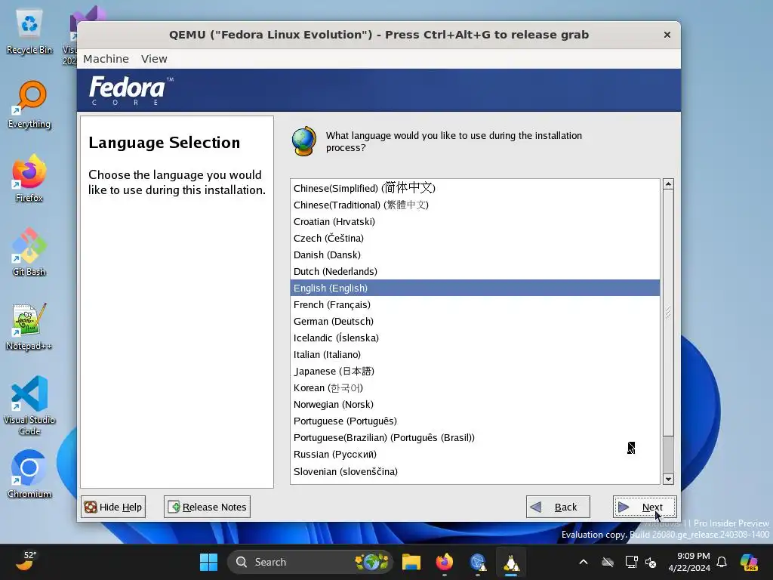Viewport: 773px width, 580px height.
Task: Choose Icelandic (Íslenska) language
Action: coord(475,338)
